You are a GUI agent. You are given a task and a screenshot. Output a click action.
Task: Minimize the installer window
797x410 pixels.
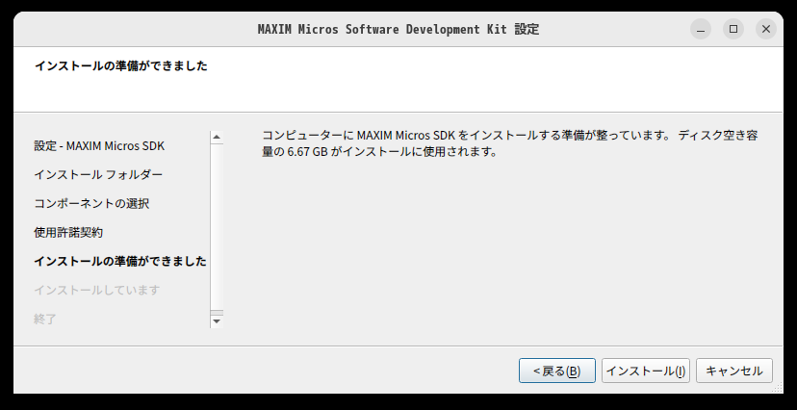click(701, 29)
